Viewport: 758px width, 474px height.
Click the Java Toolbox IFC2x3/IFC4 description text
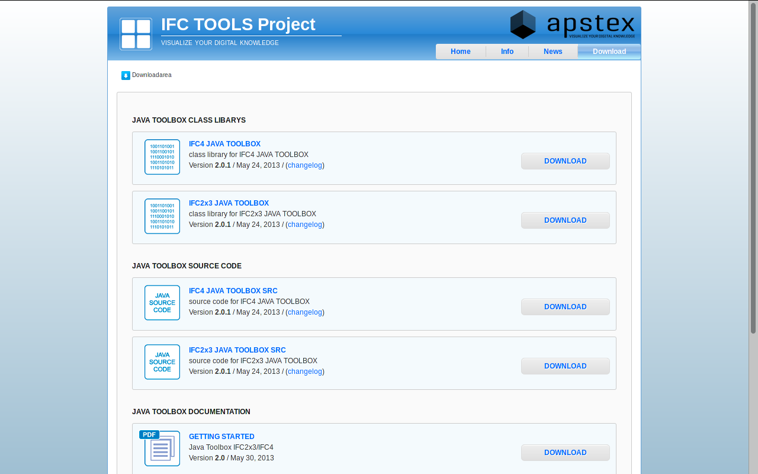click(x=231, y=447)
